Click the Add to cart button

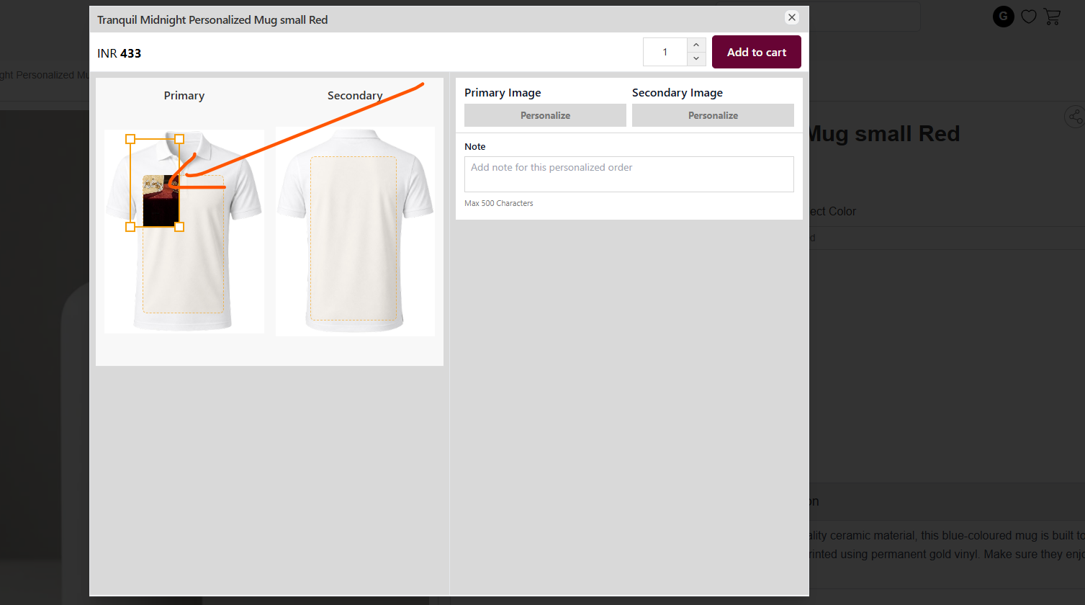tap(757, 52)
